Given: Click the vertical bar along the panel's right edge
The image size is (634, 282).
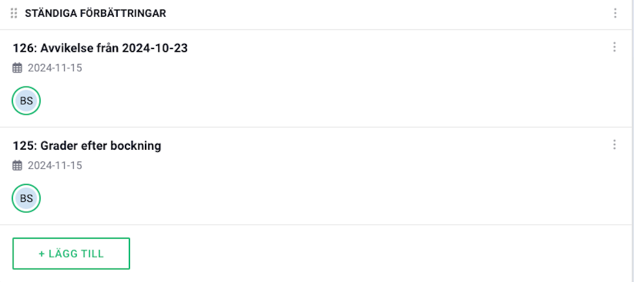Looking at the screenshot, I should click(x=632, y=141).
